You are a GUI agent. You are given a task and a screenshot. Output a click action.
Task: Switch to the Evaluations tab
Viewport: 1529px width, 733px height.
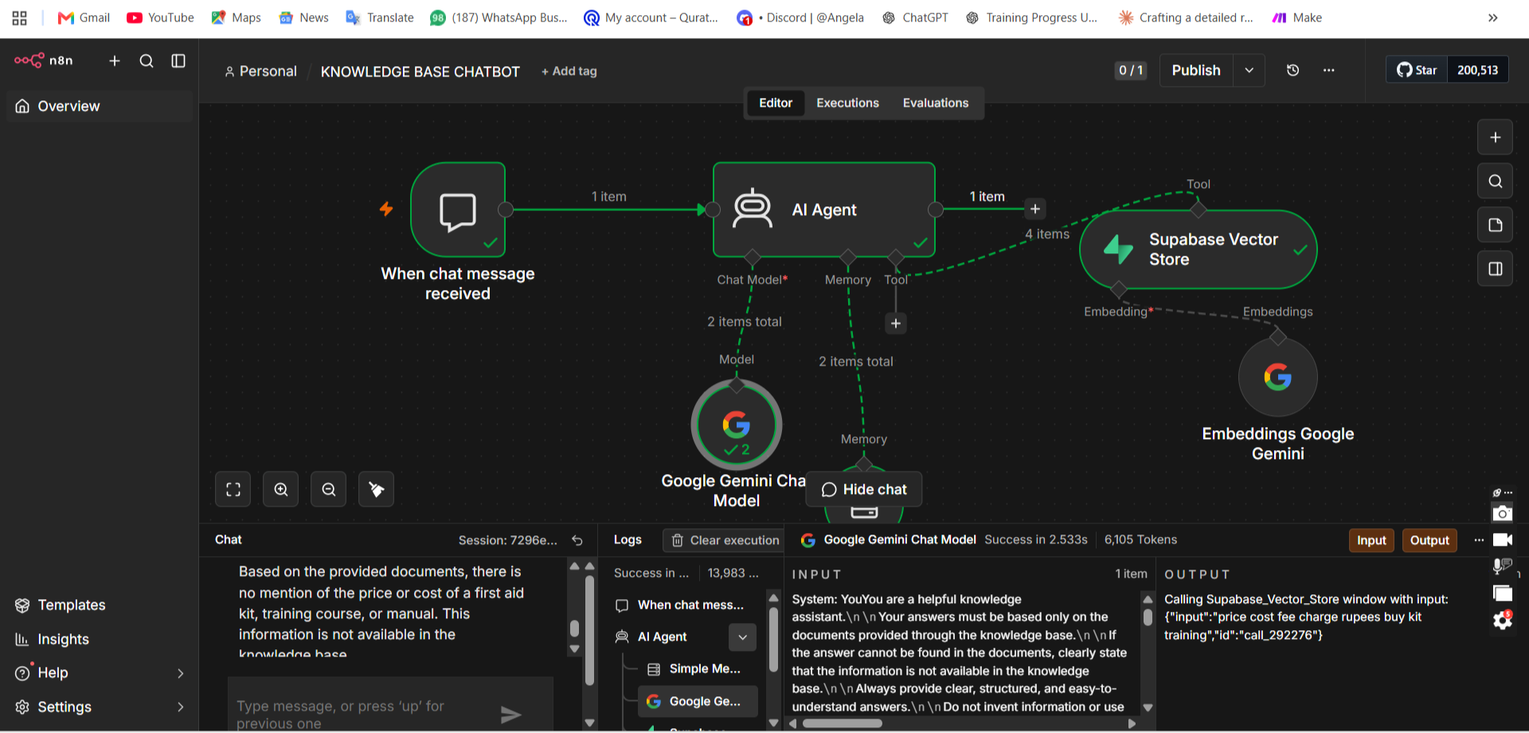[x=935, y=103]
